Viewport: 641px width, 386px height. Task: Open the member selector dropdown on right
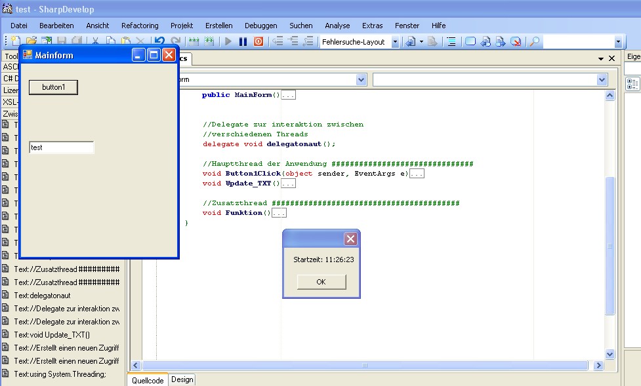pos(602,79)
